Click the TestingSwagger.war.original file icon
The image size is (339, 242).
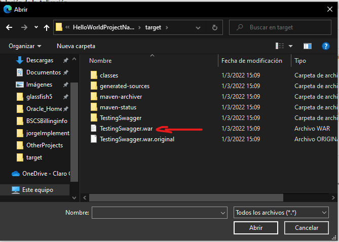(93, 139)
